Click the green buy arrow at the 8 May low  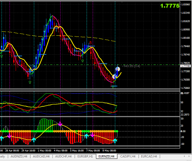[x=113, y=87]
